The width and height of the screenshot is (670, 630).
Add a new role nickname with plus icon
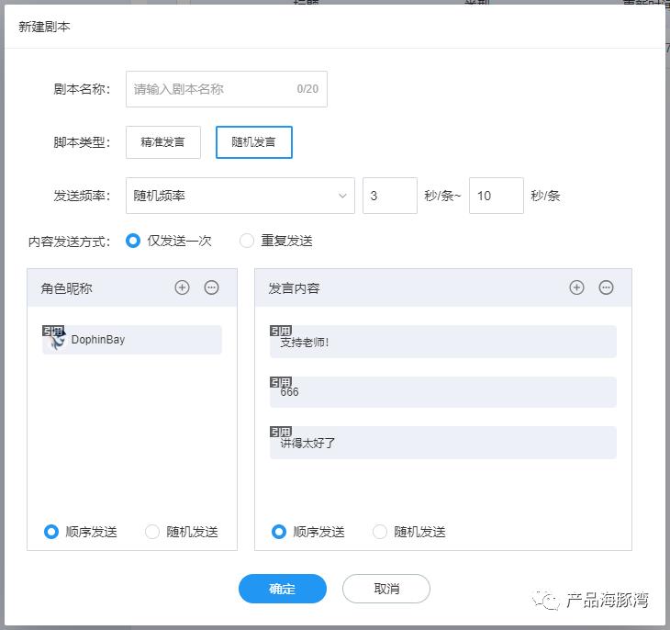182,287
